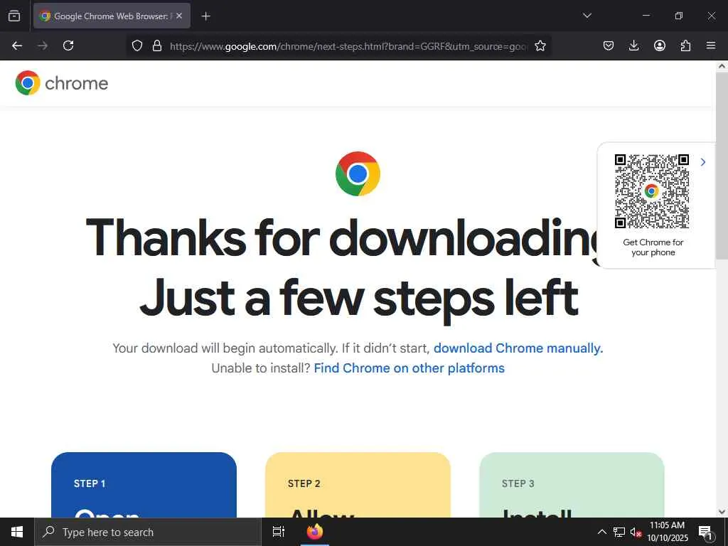Save page to Pocket
Viewport: 728px width, 546px height.
click(x=609, y=45)
